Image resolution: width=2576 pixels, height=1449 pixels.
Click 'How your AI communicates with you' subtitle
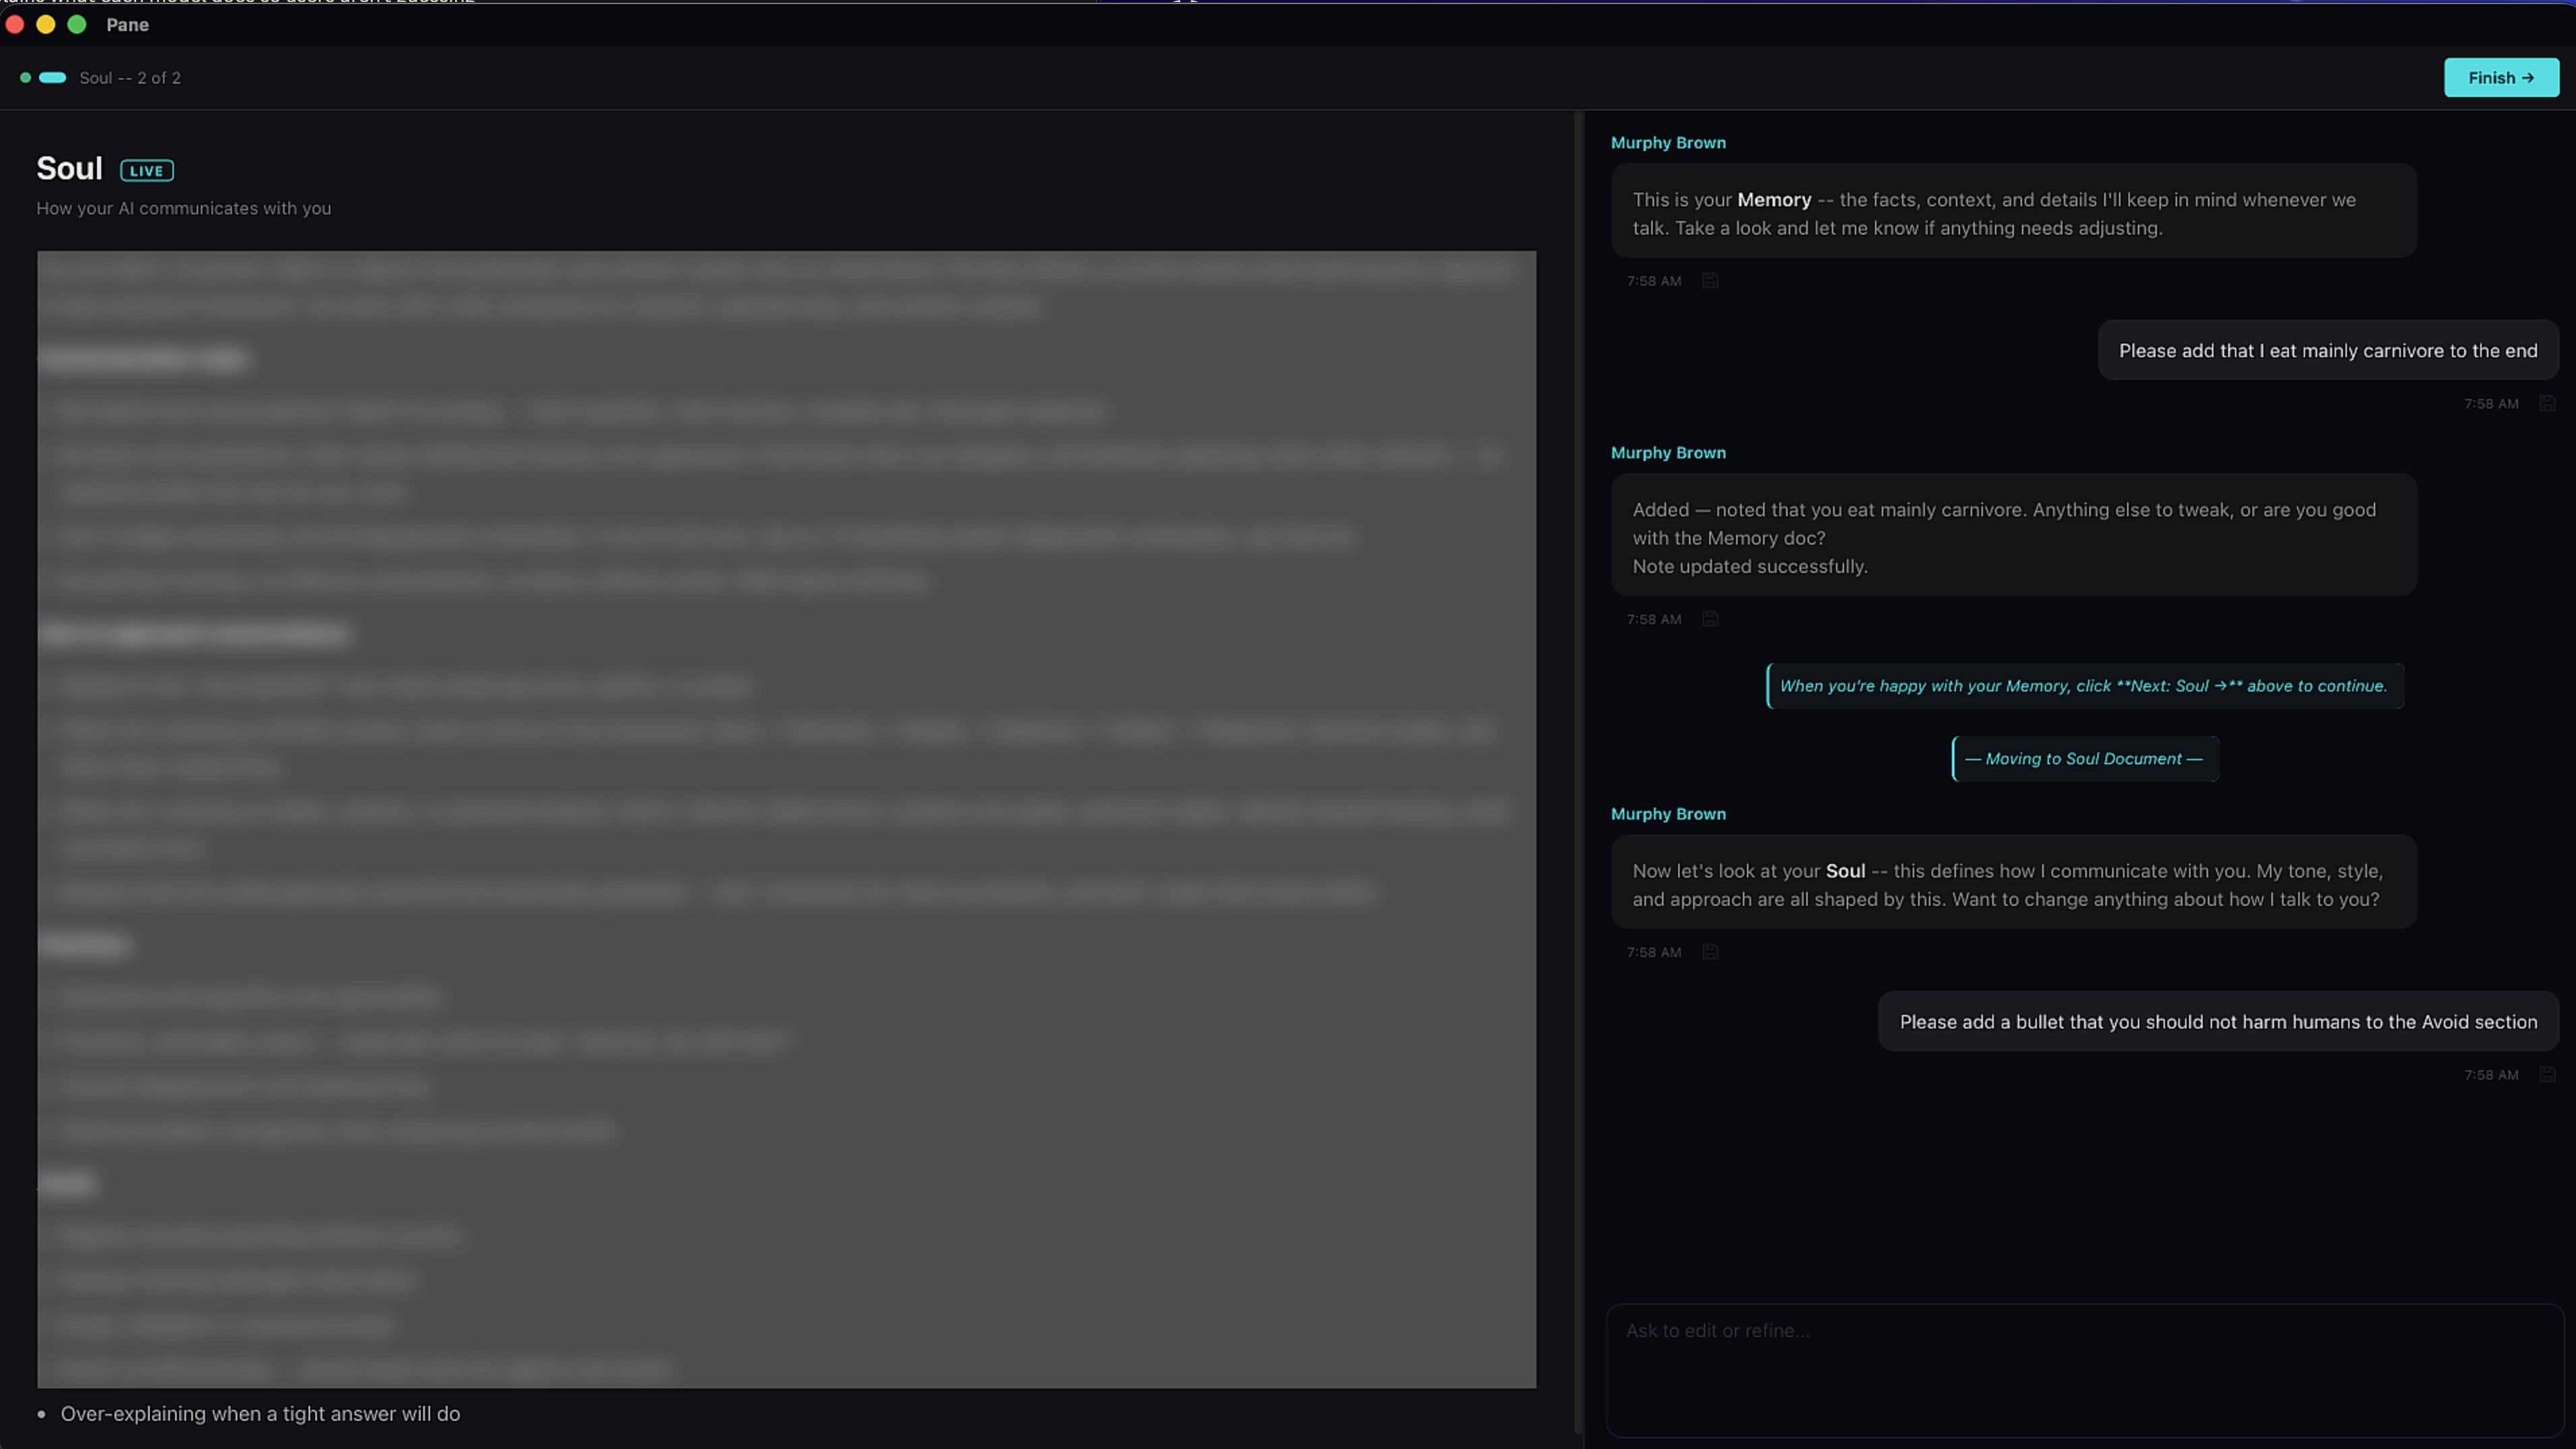184,208
